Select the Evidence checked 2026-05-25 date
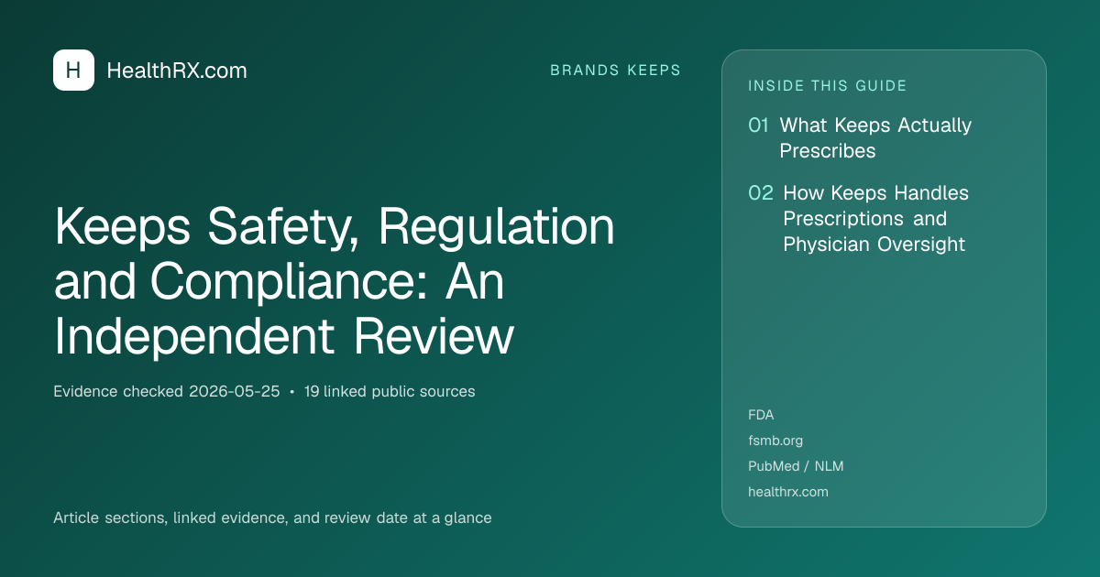This screenshot has width=1100, height=577. click(x=166, y=391)
